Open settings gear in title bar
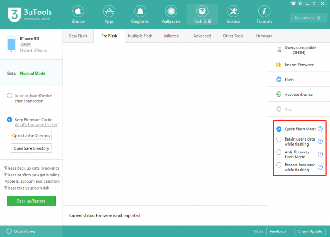Screen dimensions: 330x237 coord(301,3)
